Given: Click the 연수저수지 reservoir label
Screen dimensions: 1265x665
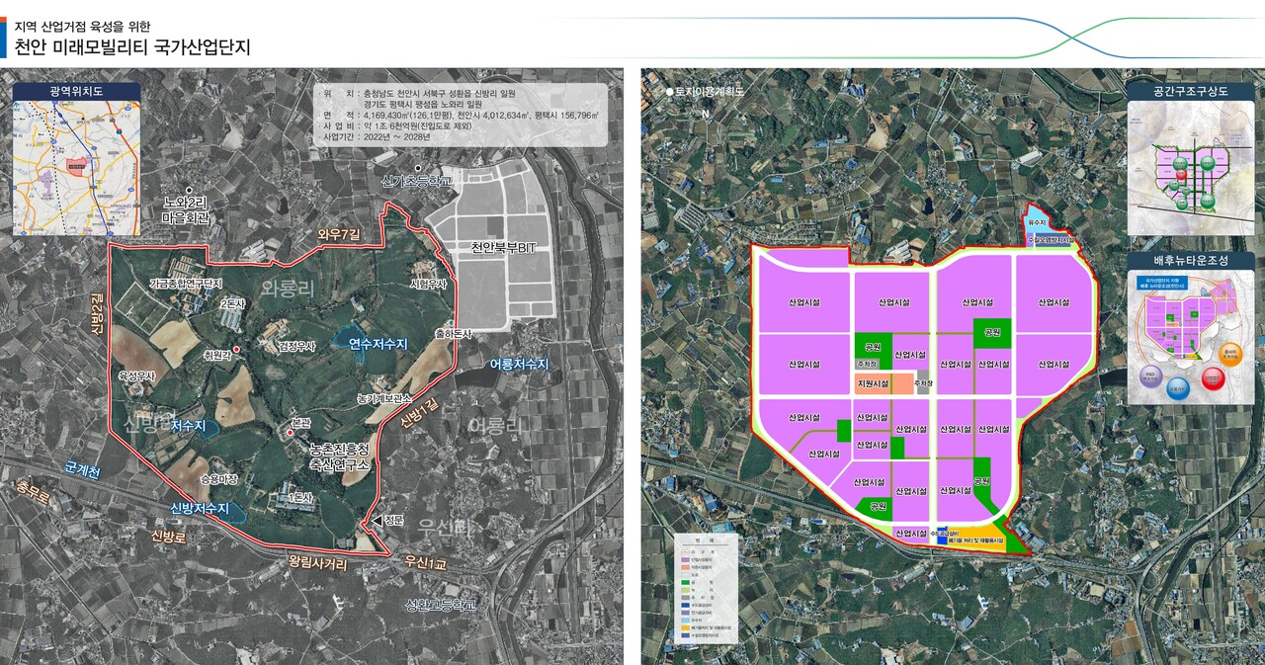Looking at the screenshot, I should (x=378, y=343).
